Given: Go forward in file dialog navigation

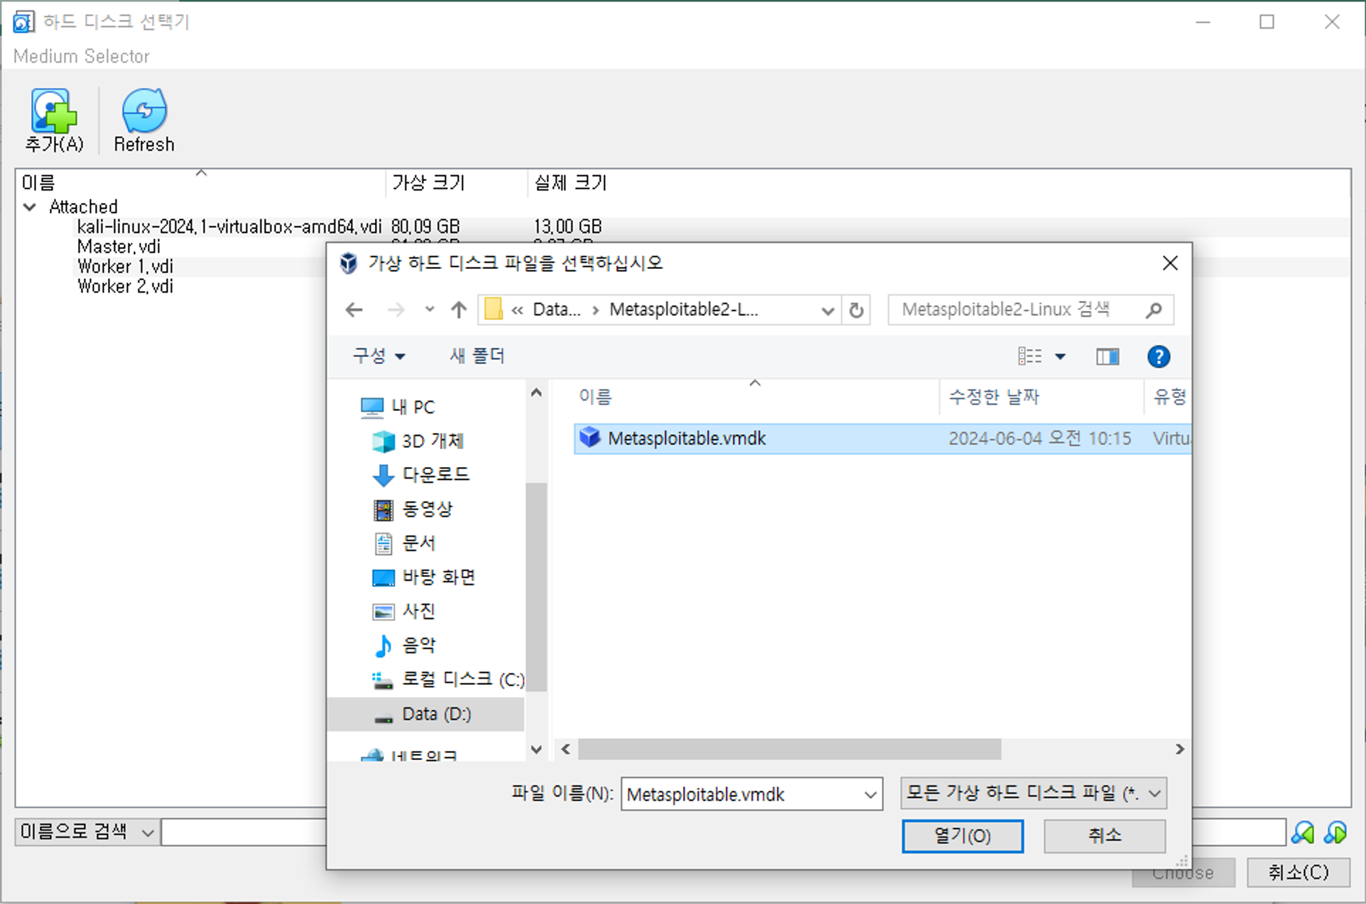Looking at the screenshot, I should [x=395, y=310].
